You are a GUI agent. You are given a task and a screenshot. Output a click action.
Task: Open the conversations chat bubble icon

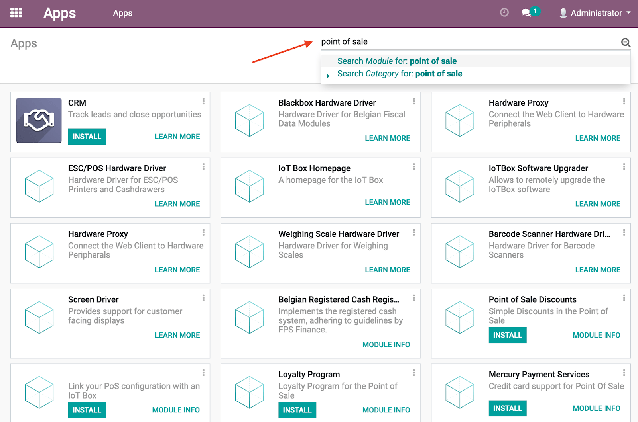point(526,13)
